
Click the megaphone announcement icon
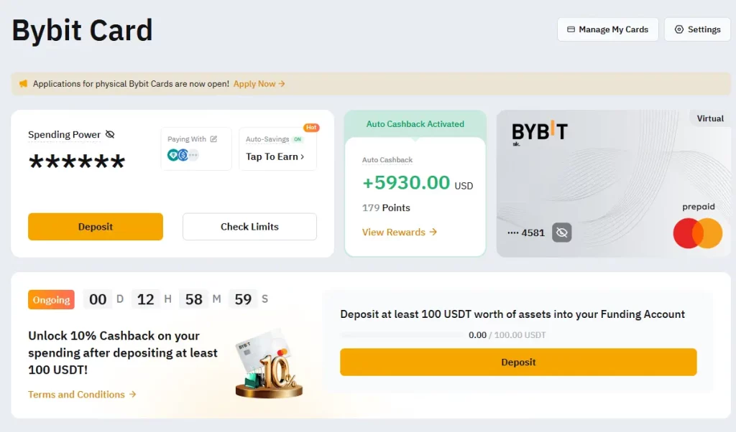pos(24,84)
